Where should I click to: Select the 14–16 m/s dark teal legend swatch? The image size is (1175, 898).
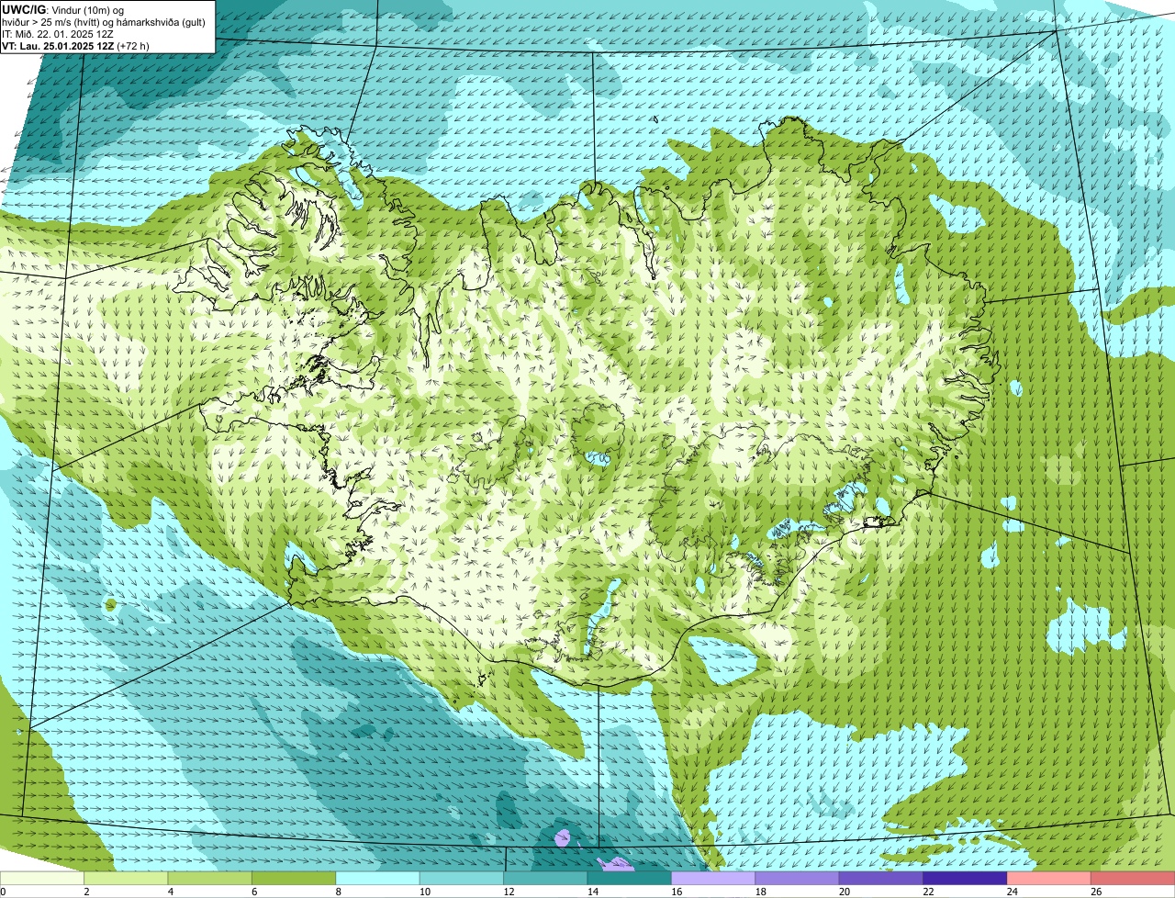(x=631, y=878)
